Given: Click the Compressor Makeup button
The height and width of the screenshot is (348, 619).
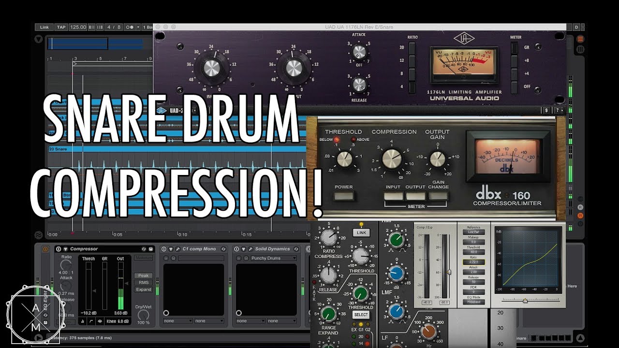Looking at the screenshot, I should tap(144, 258).
